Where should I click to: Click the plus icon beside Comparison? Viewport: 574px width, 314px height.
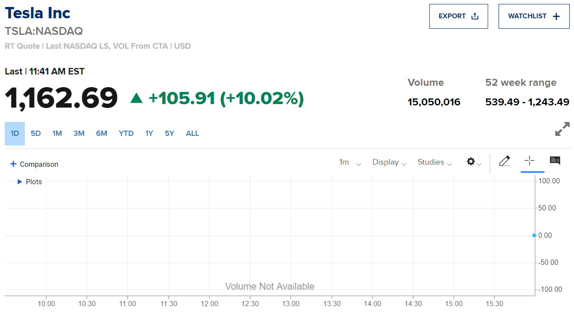pos(14,164)
